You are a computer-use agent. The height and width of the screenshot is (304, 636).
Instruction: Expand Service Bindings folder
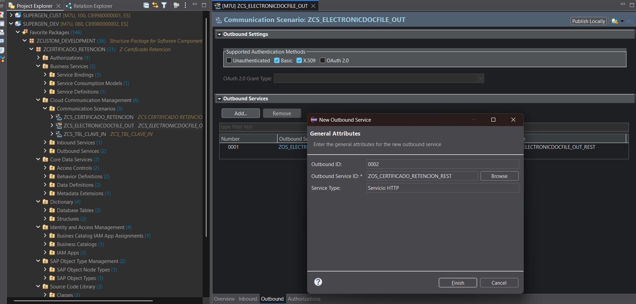point(45,75)
